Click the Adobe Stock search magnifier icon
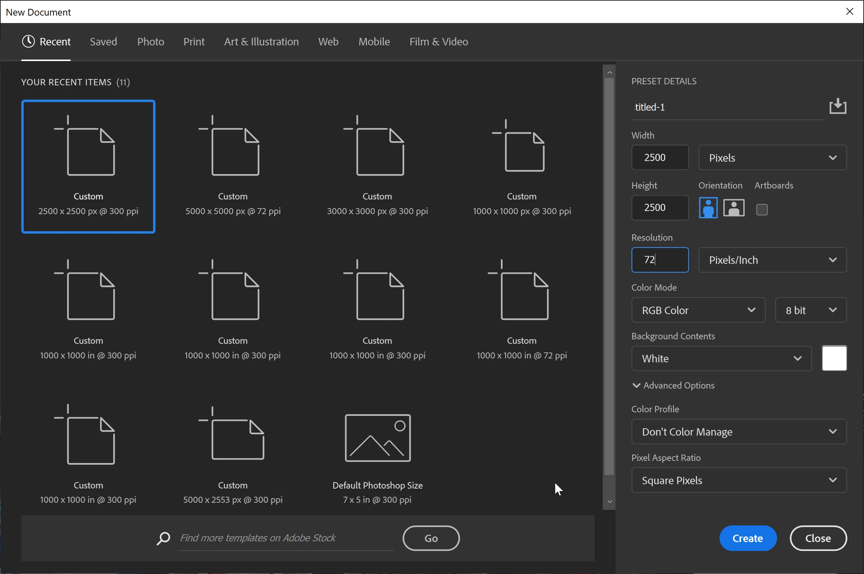The height and width of the screenshot is (574, 864). click(163, 538)
